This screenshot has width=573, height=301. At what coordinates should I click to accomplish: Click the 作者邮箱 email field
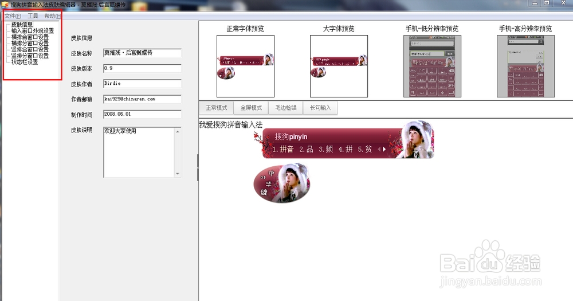(x=142, y=99)
